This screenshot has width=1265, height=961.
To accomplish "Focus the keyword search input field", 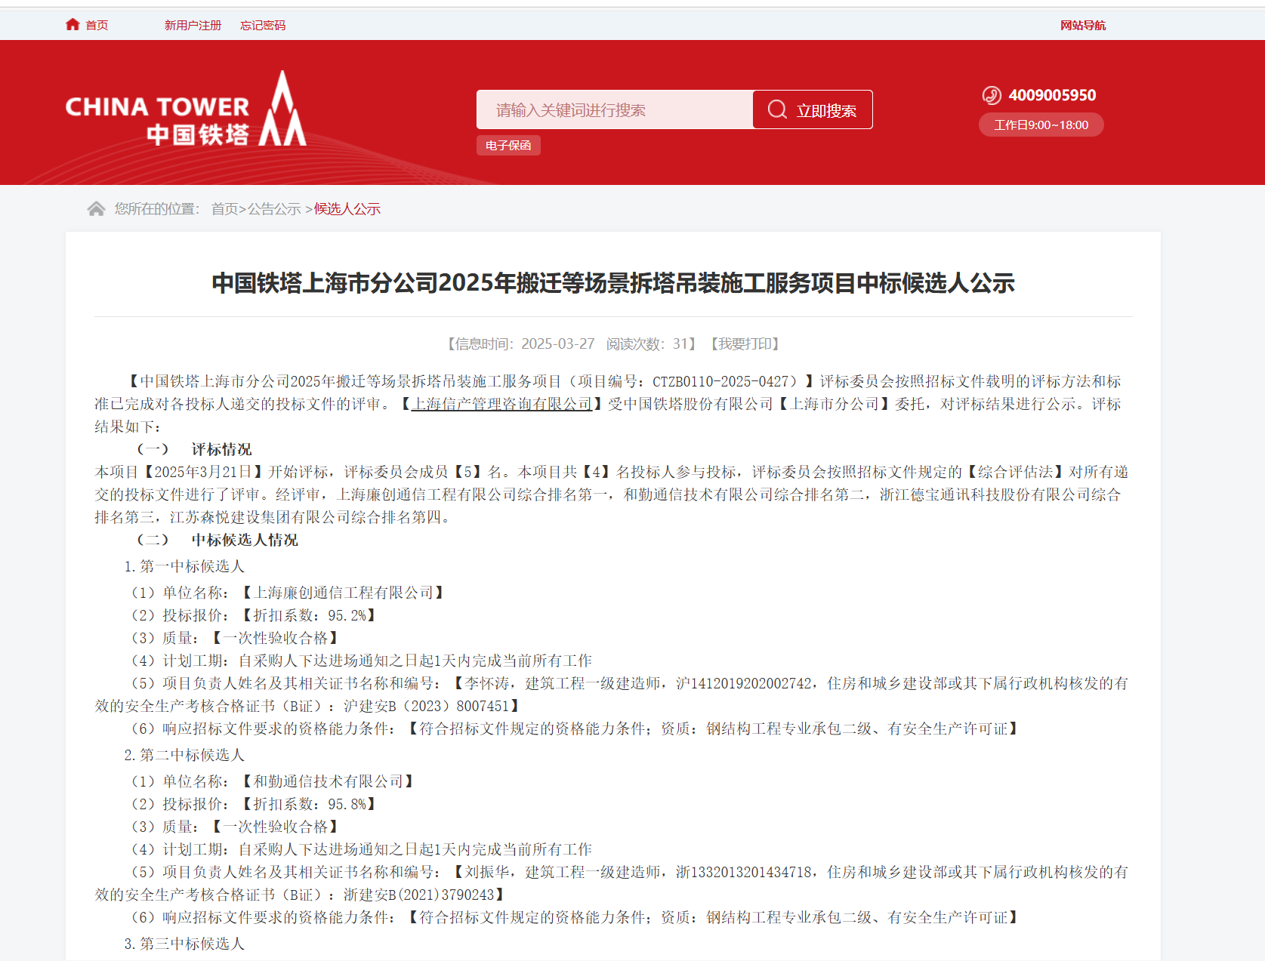I will (614, 110).
